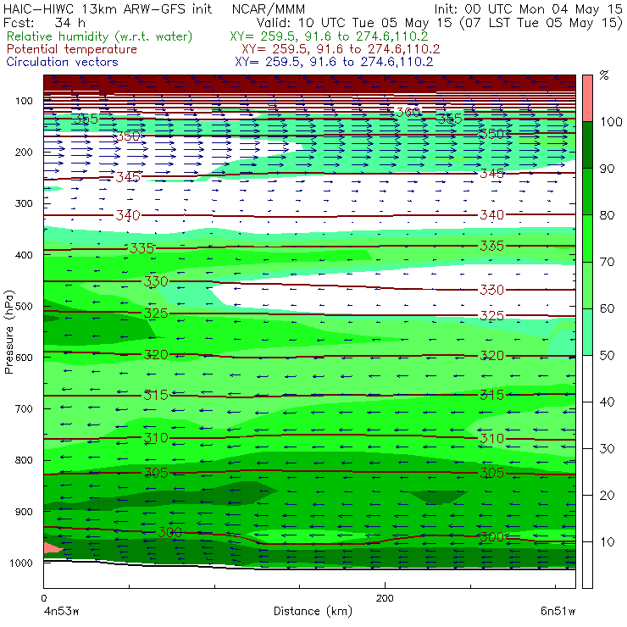Image resolution: width=627 pixels, height=627 pixels.
Task: Click the '4n53w' start location label
Action: (61, 611)
